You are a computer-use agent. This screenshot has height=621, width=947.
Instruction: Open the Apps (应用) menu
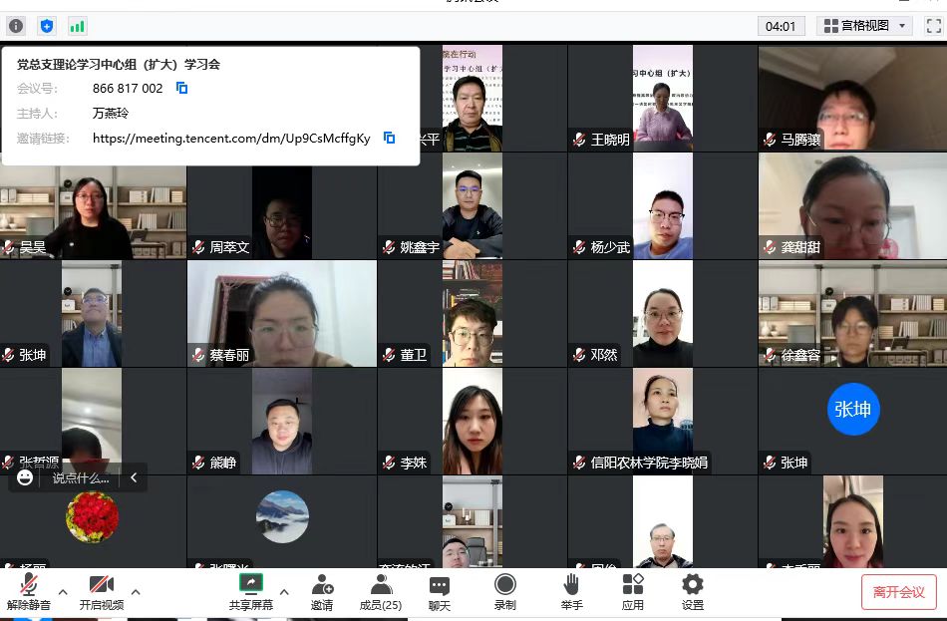[x=632, y=591]
